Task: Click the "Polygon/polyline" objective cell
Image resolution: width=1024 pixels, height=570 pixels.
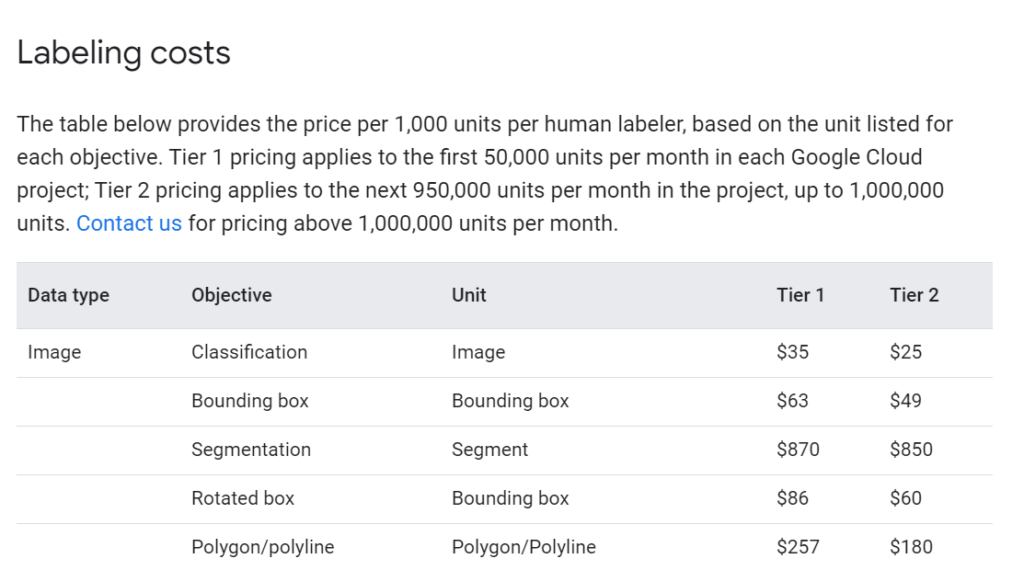Action: pyautogui.click(x=262, y=547)
